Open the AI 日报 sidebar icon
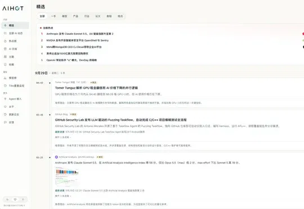This screenshot has height=209, width=304. (x=5, y=49)
